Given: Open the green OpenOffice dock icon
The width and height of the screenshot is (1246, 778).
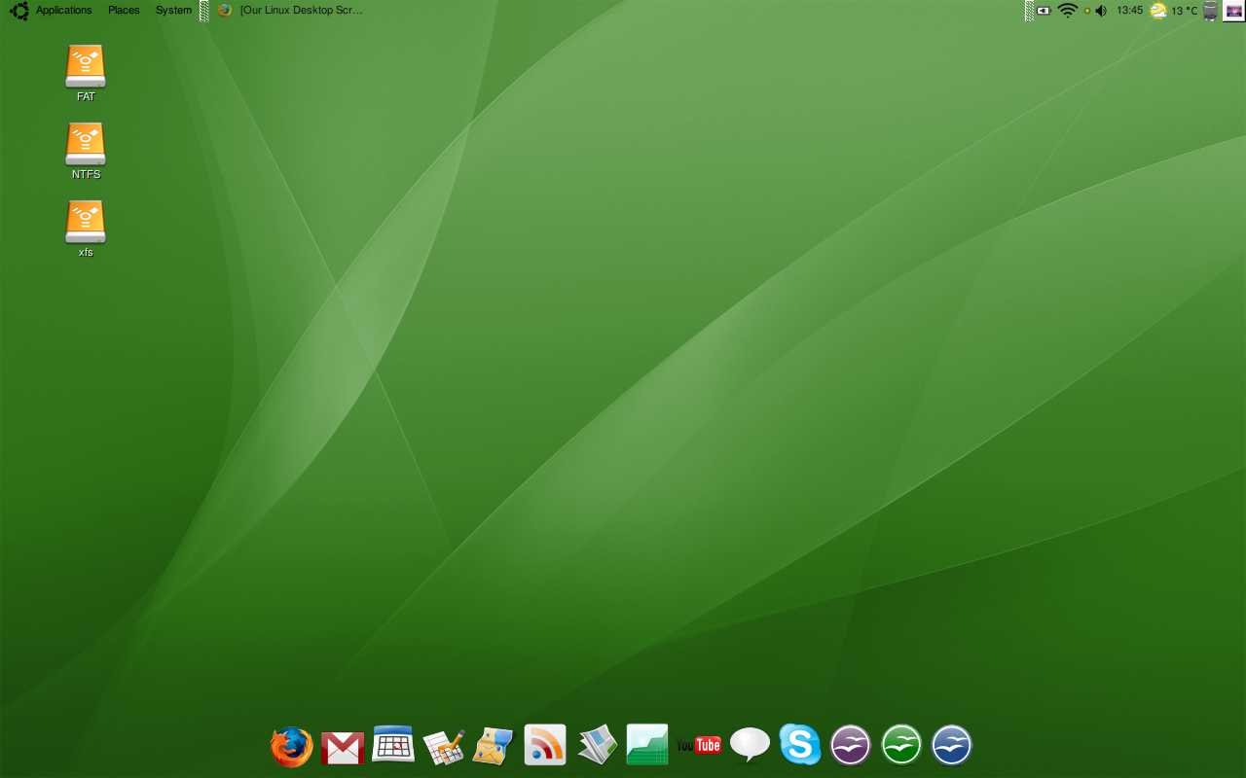Looking at the screenshot, I should pyautogui.click(x=901, y=746).
